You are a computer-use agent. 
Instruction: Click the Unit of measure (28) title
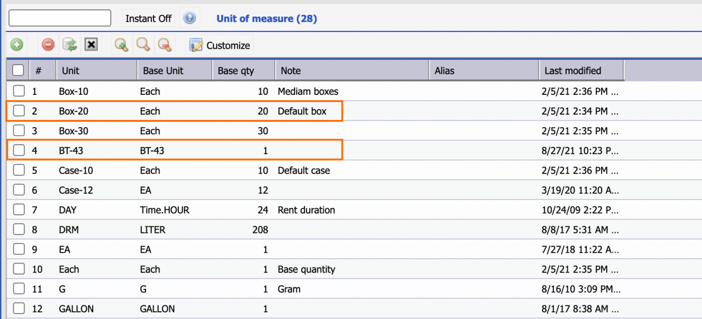(x=267, y=19)
